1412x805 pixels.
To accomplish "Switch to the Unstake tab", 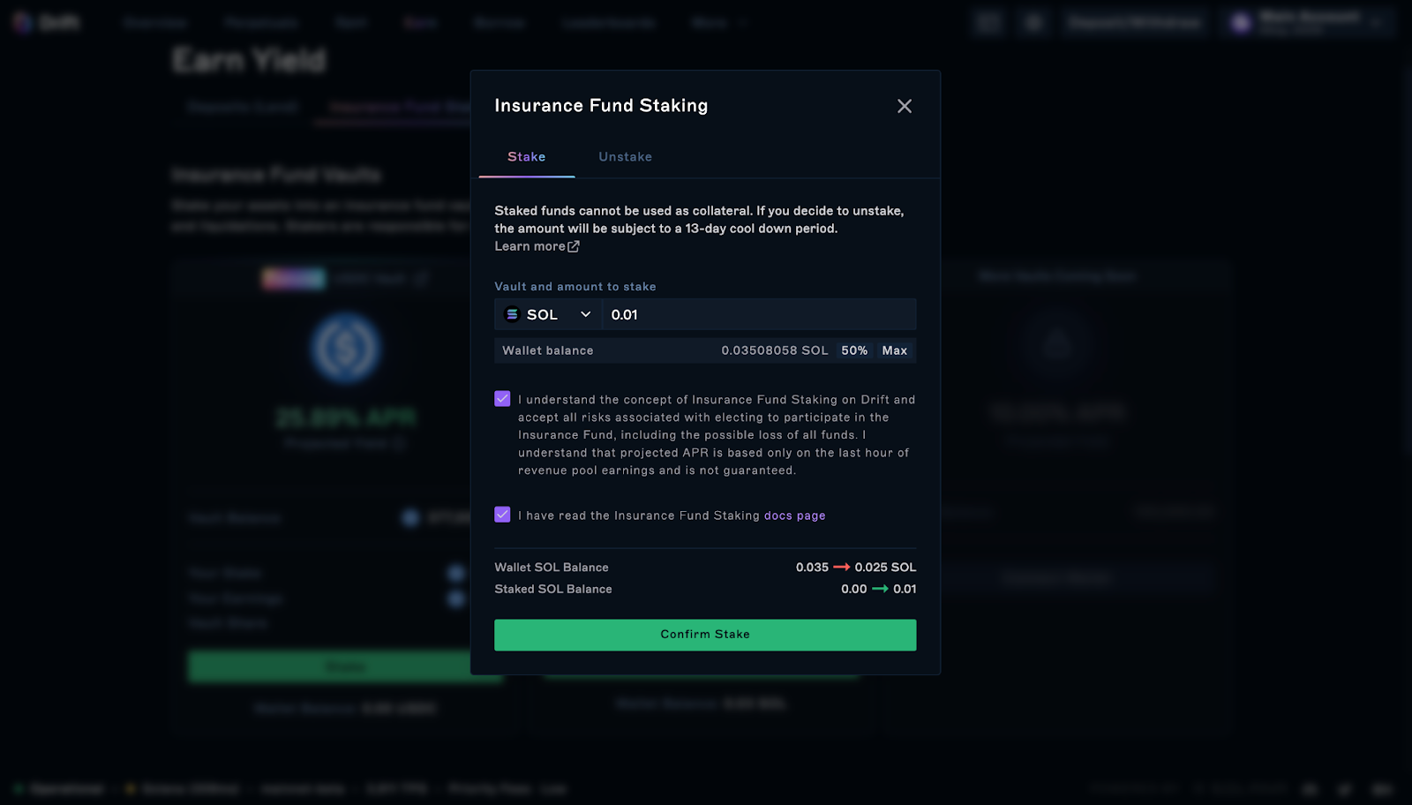I will [x=625, y=157].
